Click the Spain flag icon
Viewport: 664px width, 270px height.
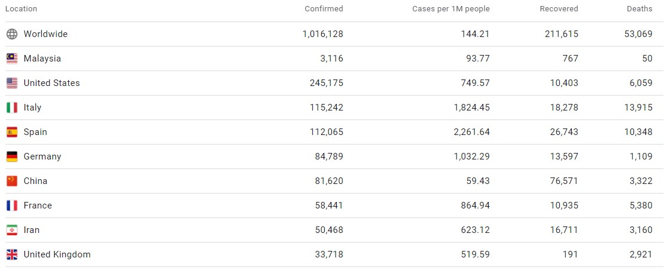click(12, 132)
